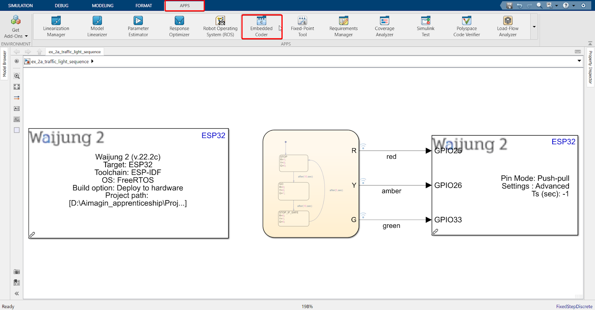Select the ex_2a_traffic_light_sequence model tab
This screenshot has height=310, width=595.
[74, 52]
